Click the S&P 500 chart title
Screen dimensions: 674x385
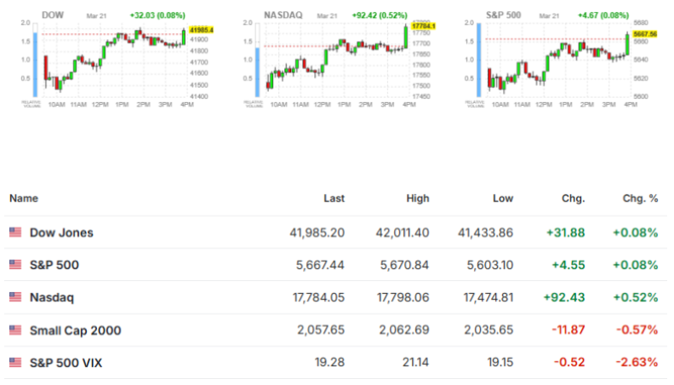click(503, 15)
